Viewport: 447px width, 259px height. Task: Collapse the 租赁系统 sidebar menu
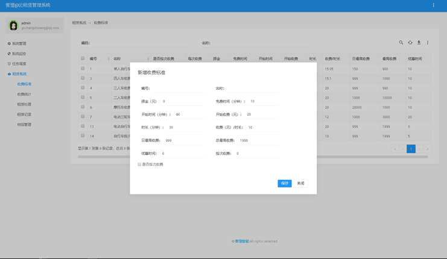pos(19,74)
